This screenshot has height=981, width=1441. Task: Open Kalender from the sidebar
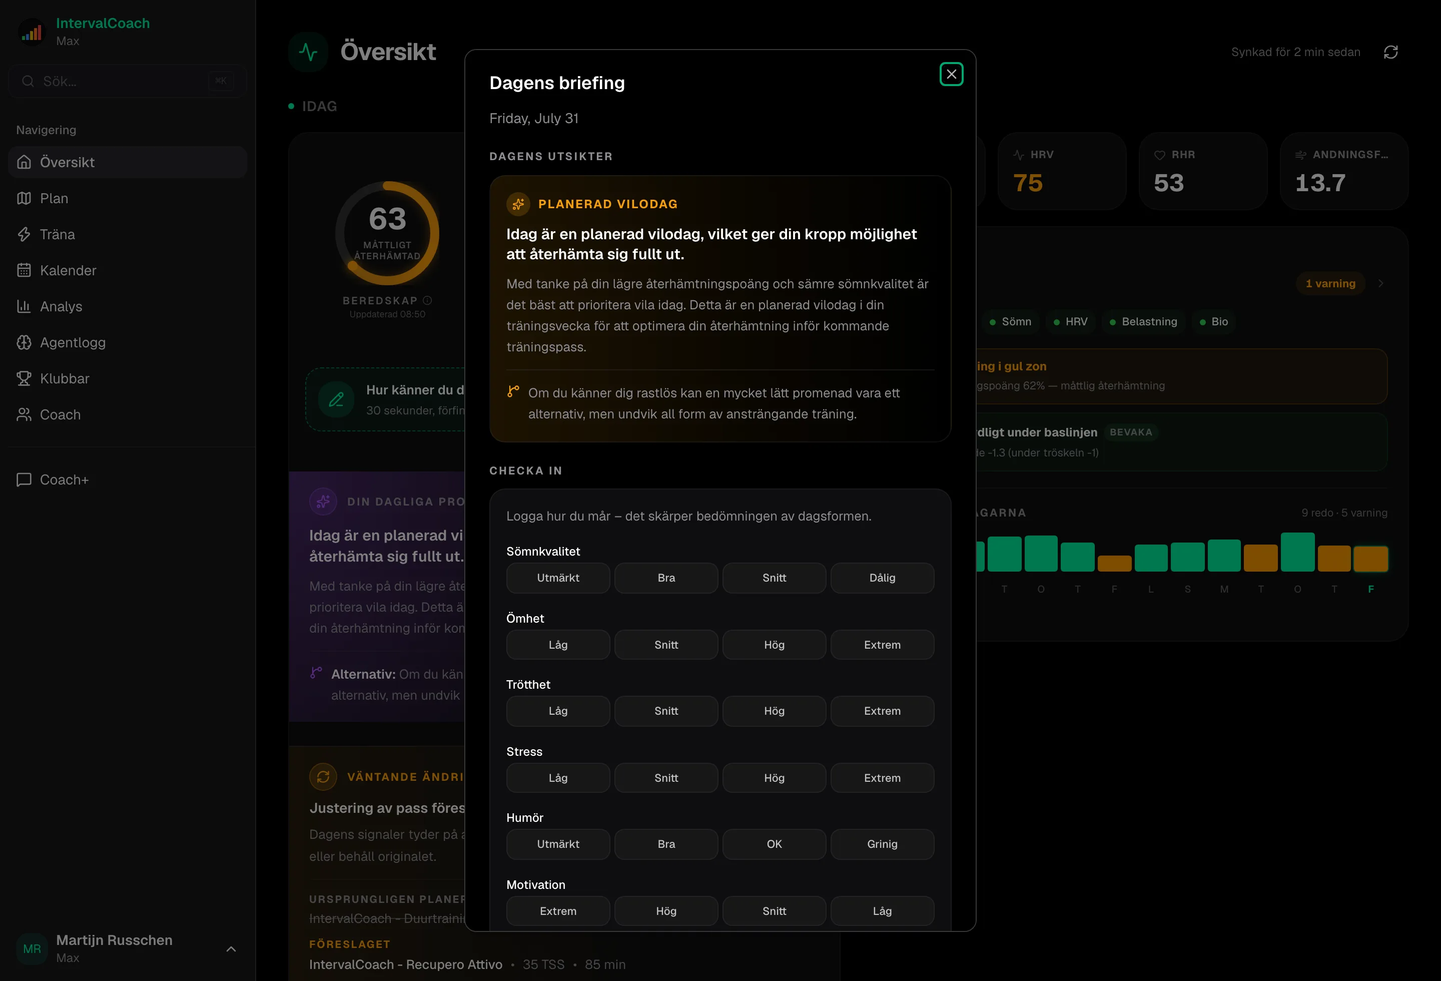click(128, 270)
